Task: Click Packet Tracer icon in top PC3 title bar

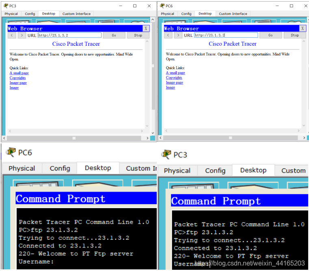Action: coord(6,6)
